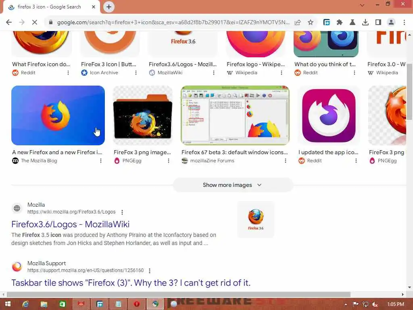Screen dimensions: 413x310
Task: Go forward to the next page
Action: pyautogui.click(x=22, y=23)
